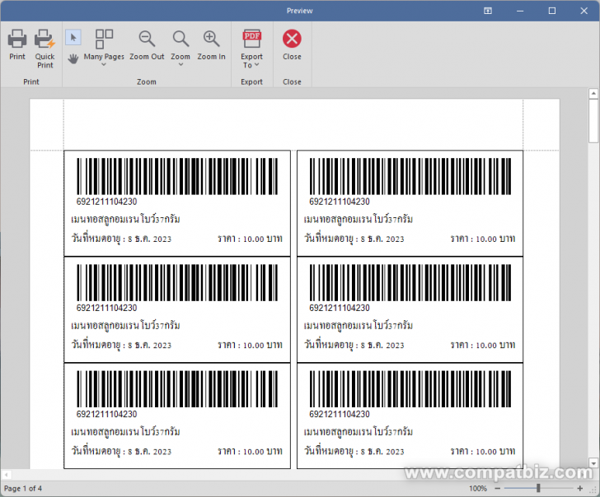Expand the Zoom dropdown arrow
Screen dimensions: 600x497
click(x=180, y=64)
